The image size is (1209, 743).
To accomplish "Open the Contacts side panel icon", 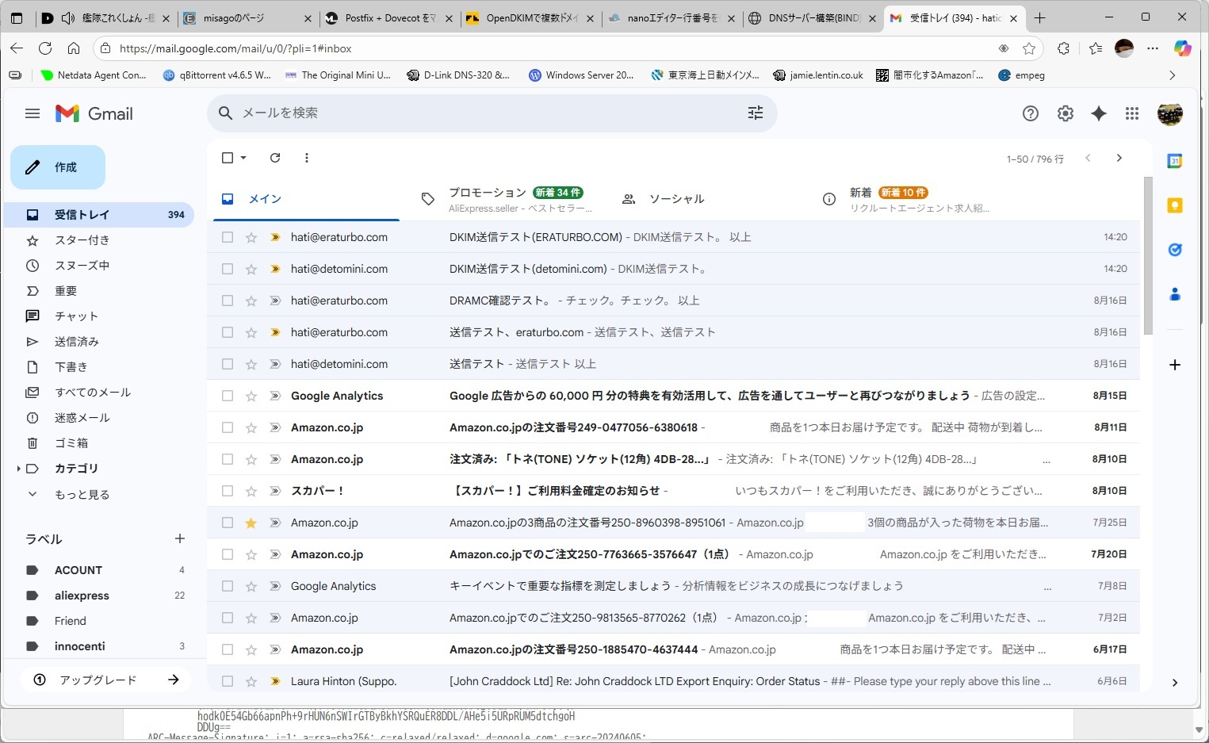I will click(x=1175, y=294).
